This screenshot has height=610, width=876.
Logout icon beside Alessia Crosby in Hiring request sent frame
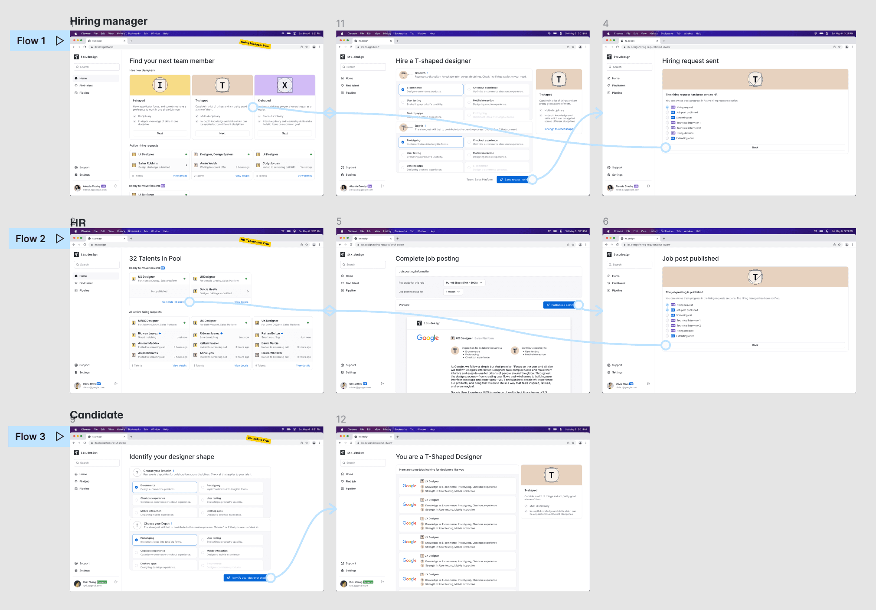point(649,186)
